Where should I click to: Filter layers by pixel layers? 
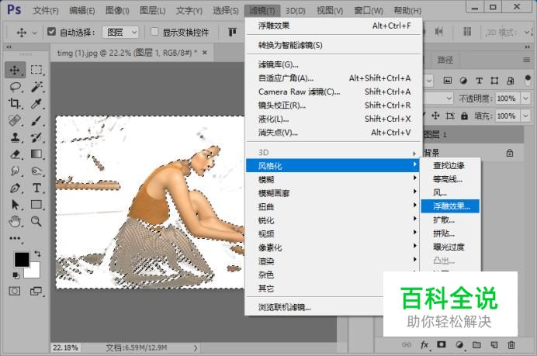(447, 81)
